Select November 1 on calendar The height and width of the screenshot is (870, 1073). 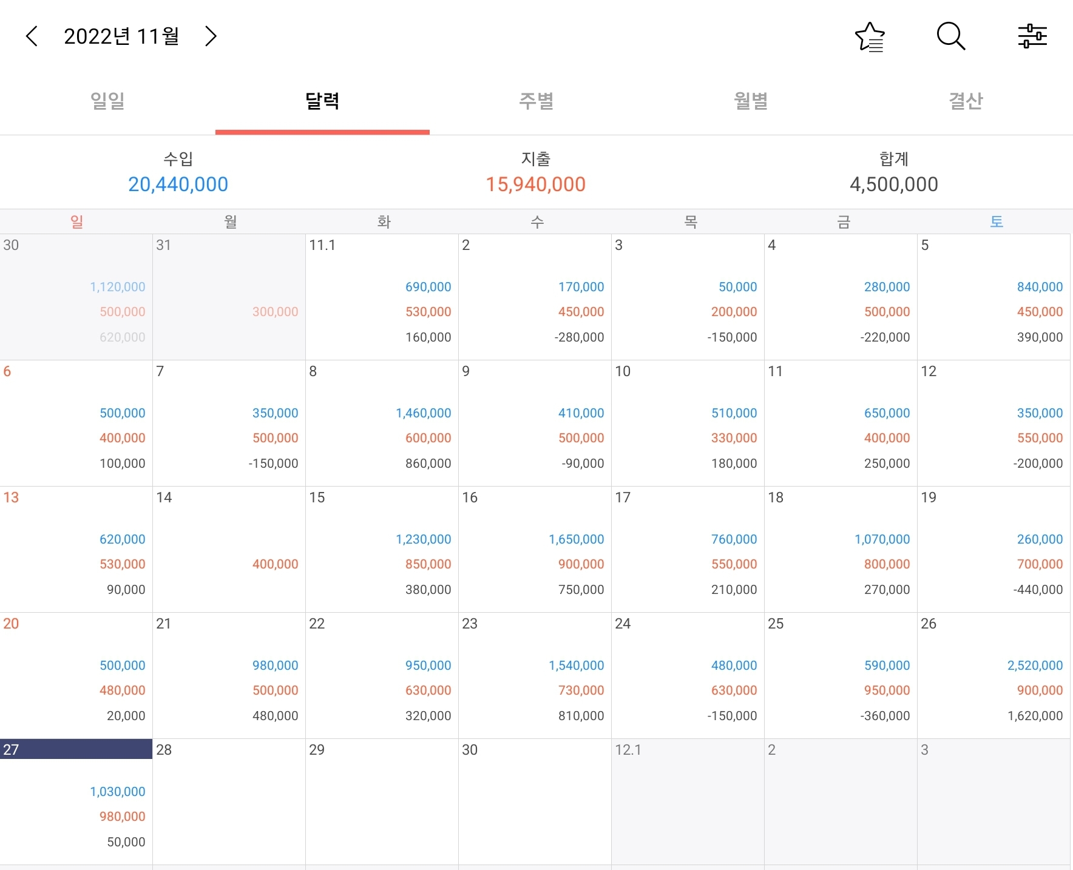(x=382, y=297)
